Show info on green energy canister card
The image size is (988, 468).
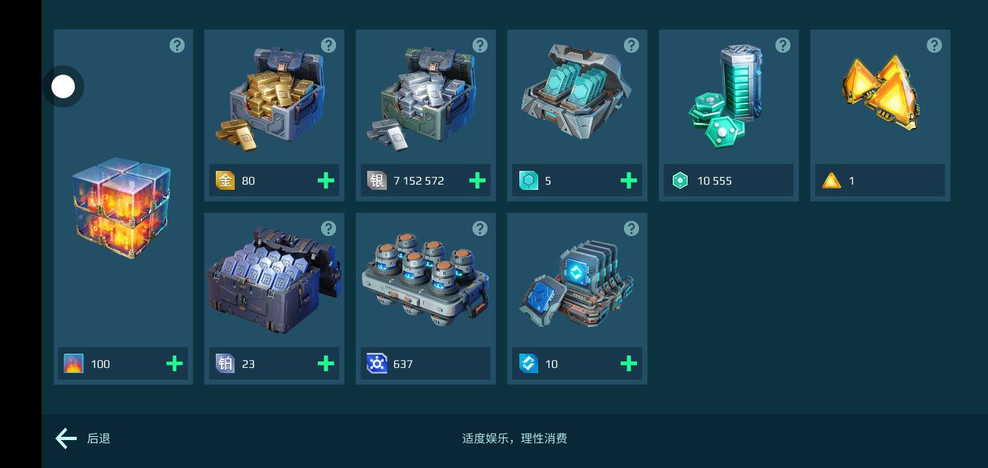pos(783,45)
